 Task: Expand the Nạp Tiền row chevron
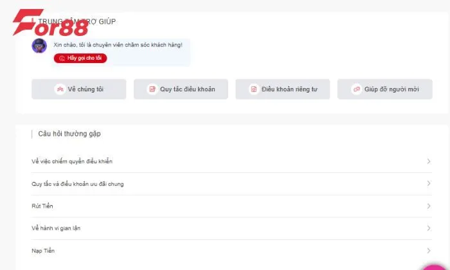(429, 251)
